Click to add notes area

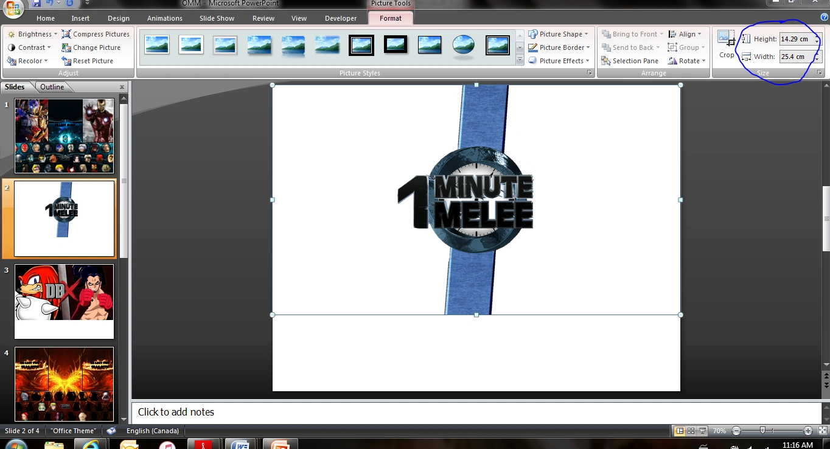[x=476, y=412]
